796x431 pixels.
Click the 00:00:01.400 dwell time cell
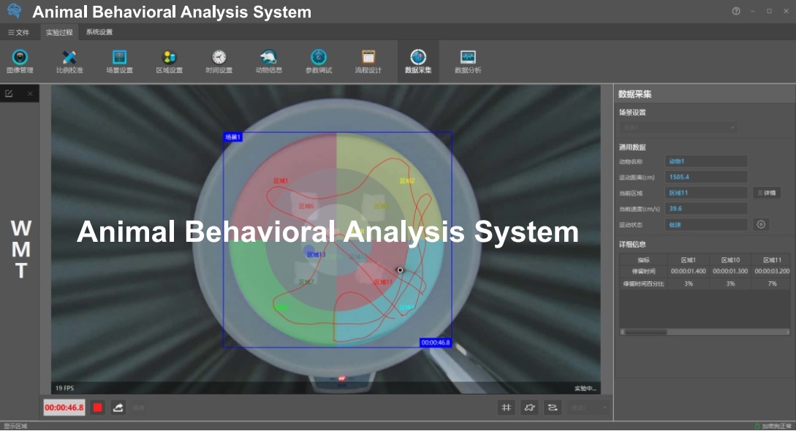tap(689, 271)
